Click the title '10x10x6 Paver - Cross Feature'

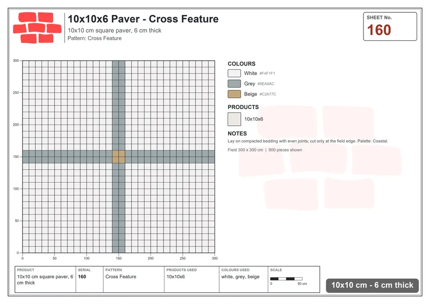coord(143,19)
